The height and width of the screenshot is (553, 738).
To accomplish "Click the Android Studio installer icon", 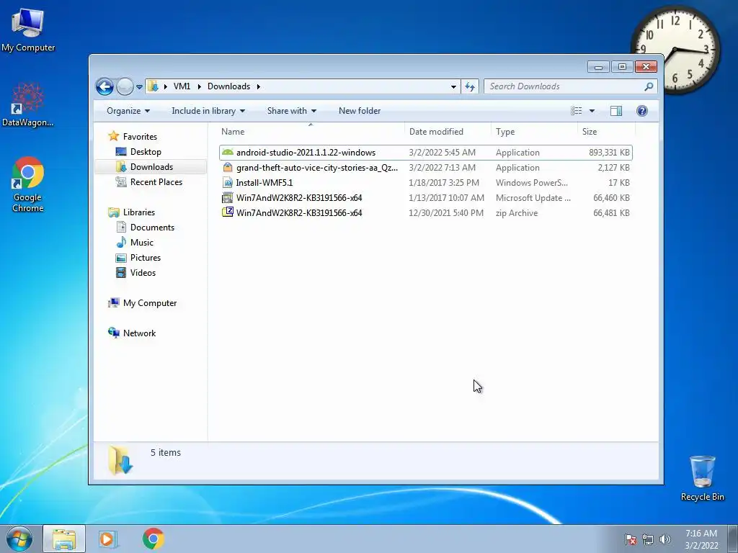I will [x=227, y=152].
